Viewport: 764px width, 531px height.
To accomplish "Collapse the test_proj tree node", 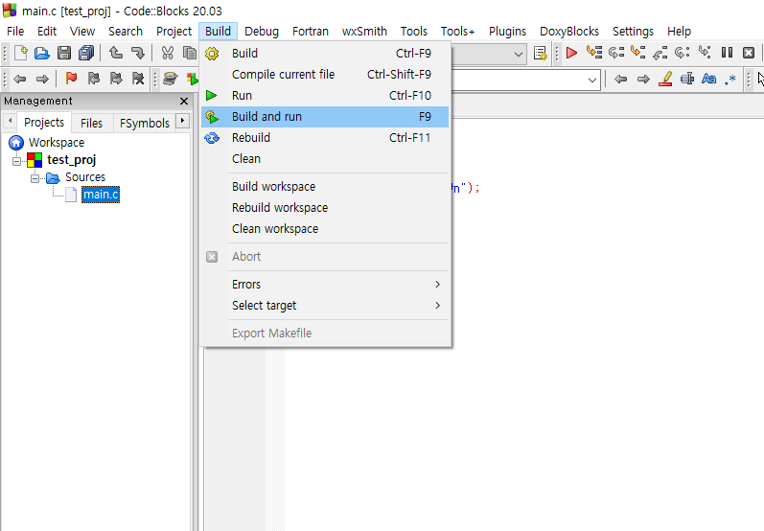I will 16,161.
